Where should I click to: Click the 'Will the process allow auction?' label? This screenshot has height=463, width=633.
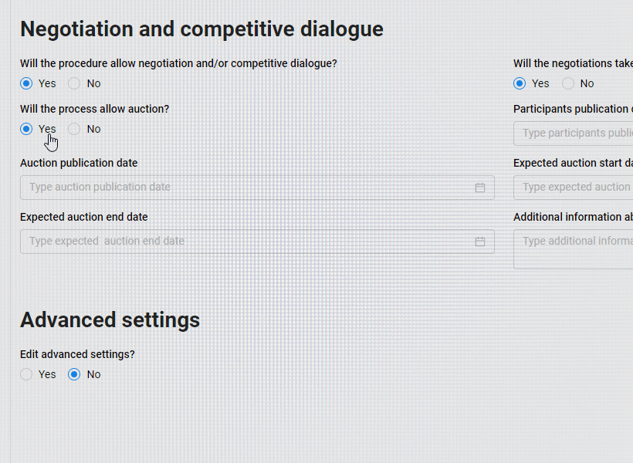[x=94, y=109]
